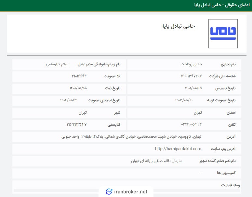Click the label 'رسته فعالیت'
The image size is (252, 197).
[x=231, y=185]
